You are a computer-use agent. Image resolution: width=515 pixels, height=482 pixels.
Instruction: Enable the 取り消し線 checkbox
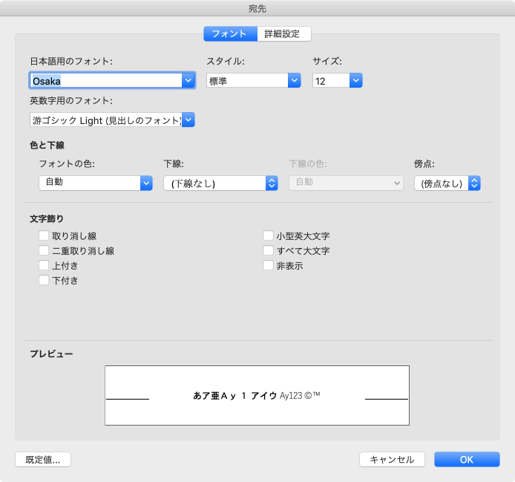tap(44, 236)
